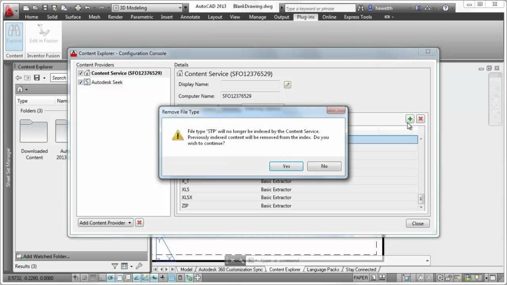Click Yes to confirm removing STP file type

286,166
